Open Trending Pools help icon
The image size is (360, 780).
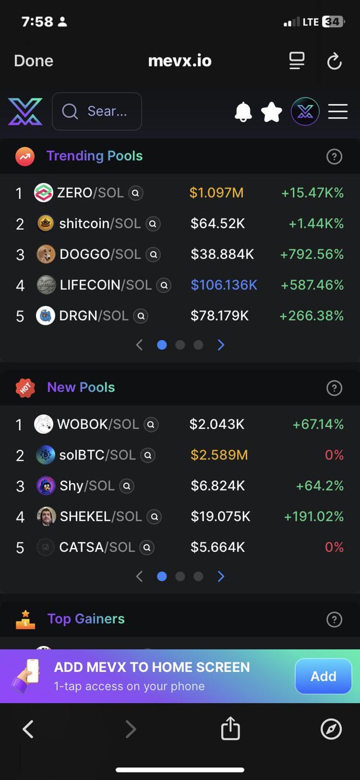(334, 157)
